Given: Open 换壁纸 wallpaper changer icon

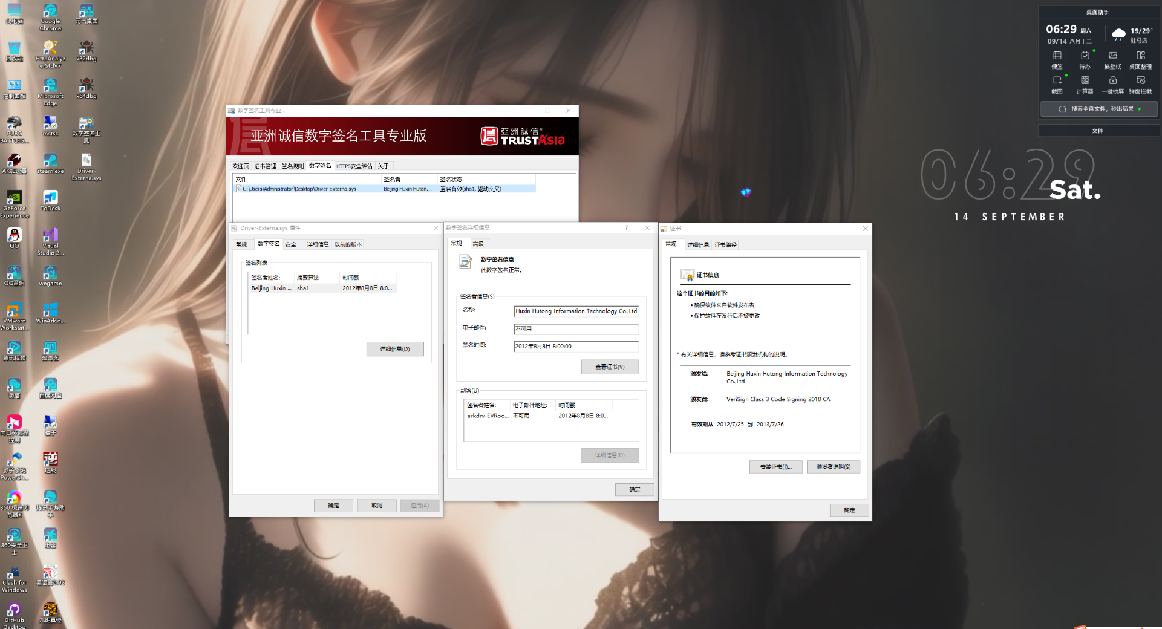Looking at the screenshot, I should [1112, 56].
